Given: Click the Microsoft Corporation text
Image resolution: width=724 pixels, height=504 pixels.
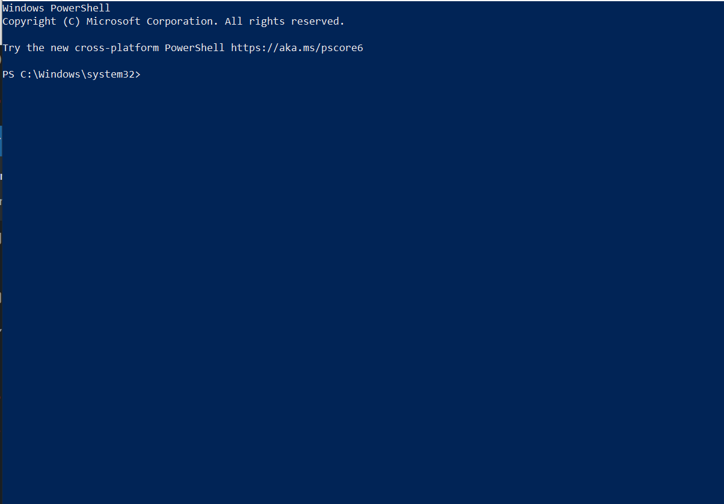Looking at the screenshot, I should pos(152,21).
